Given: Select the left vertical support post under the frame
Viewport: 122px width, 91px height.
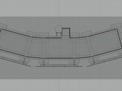Looking at the screenshot, I should (44, 62).
